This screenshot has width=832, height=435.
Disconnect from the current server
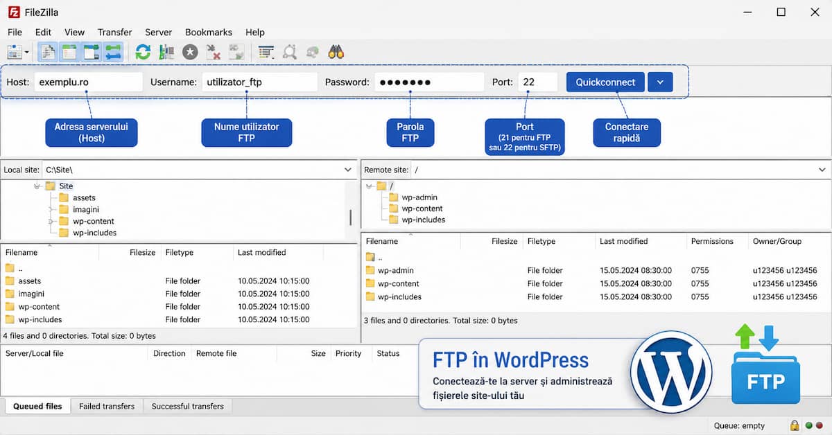click(214, 52)
